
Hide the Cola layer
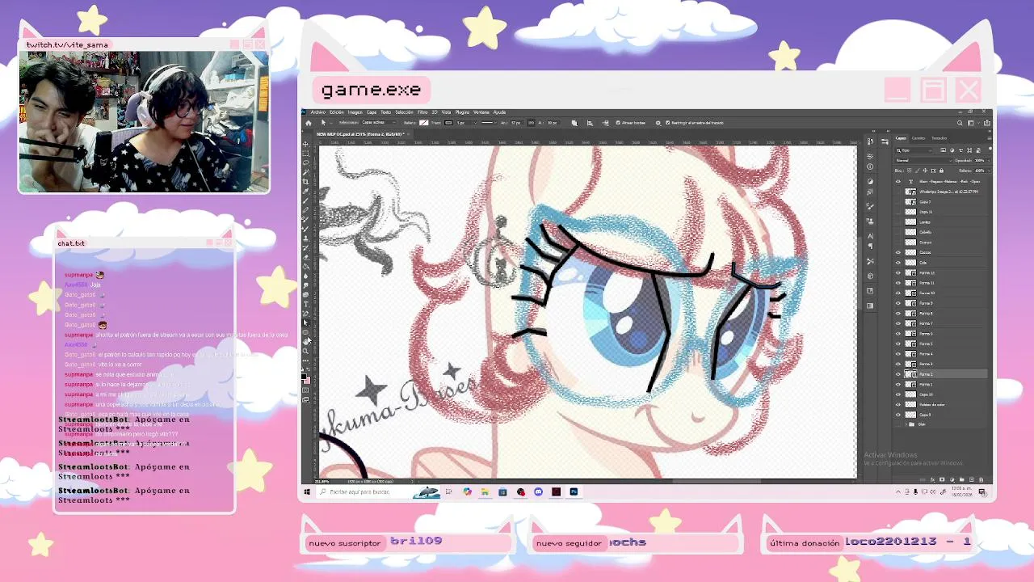coord(898,263)
